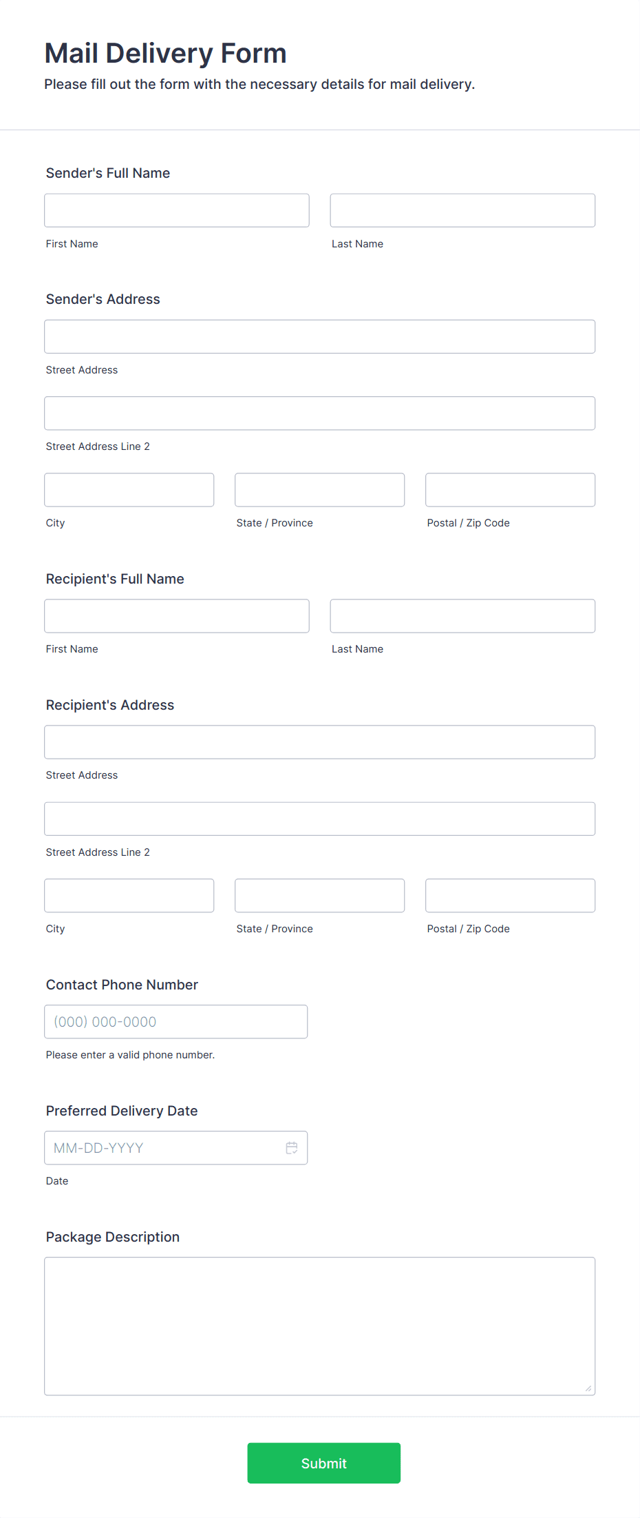Viewport: 640px width, 1518px height.
Task: Focus recipient's Postal / Zip Code field
Action: coord(511,896)
